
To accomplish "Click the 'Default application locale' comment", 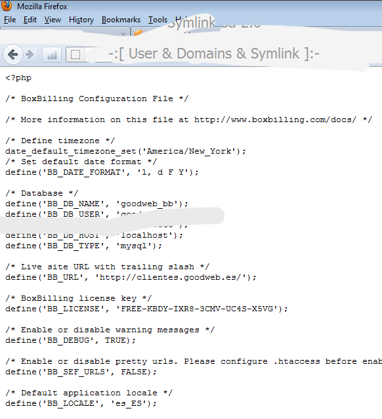I will [x=89, y=393].
